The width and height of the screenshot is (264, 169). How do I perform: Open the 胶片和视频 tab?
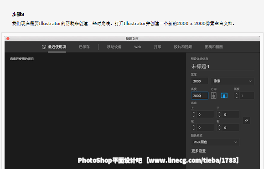point(183,47)
